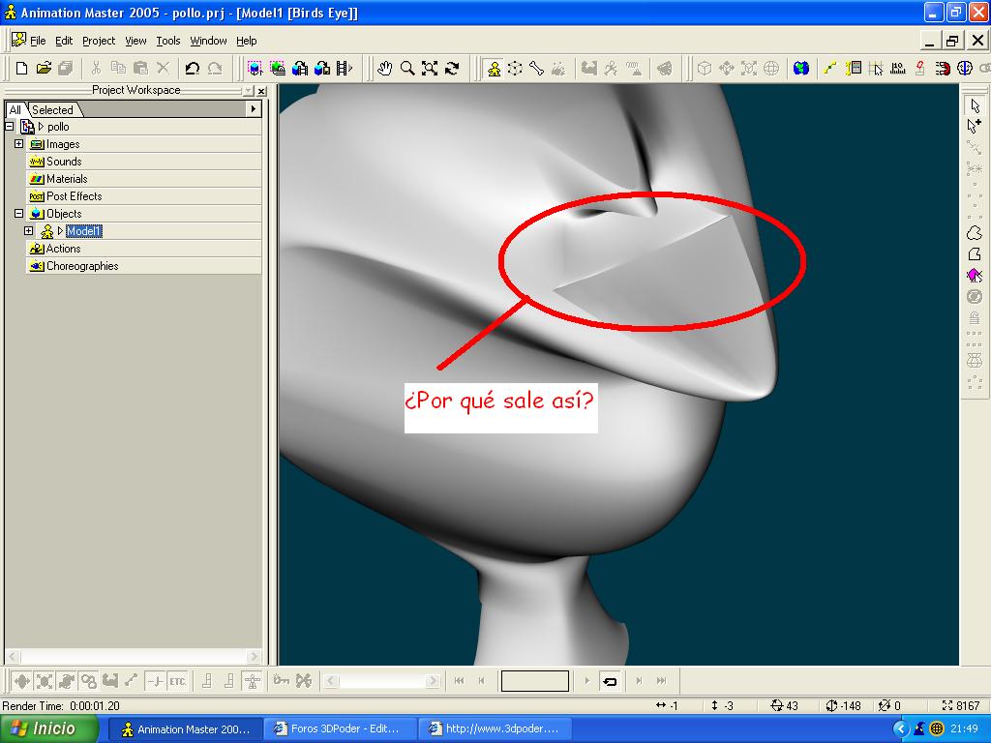Select the Zoom magnifier tool

coord(407,69)
